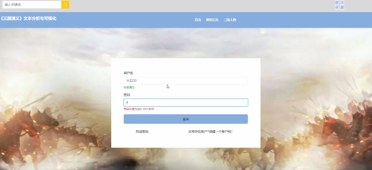Open the 找回密码 link

pos(142,132)
